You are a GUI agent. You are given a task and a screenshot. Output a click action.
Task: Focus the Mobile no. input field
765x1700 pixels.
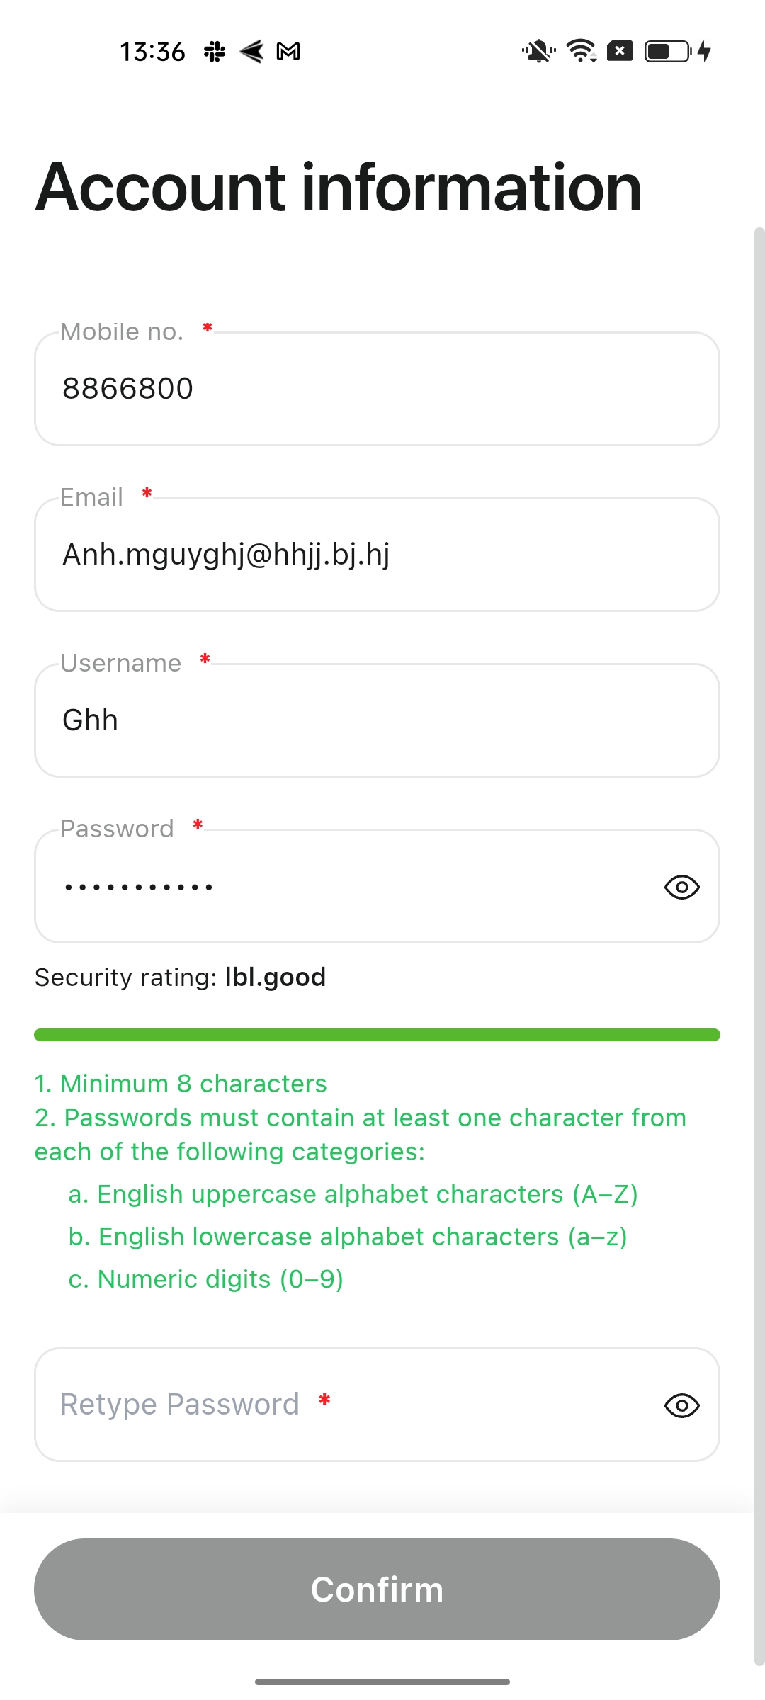coord(377,389)
